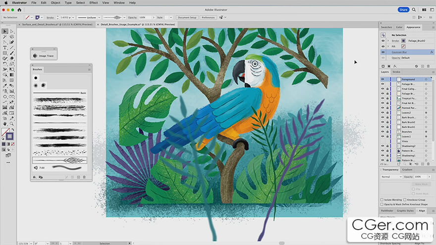Switch to the Swatches tab

(386, 27)
